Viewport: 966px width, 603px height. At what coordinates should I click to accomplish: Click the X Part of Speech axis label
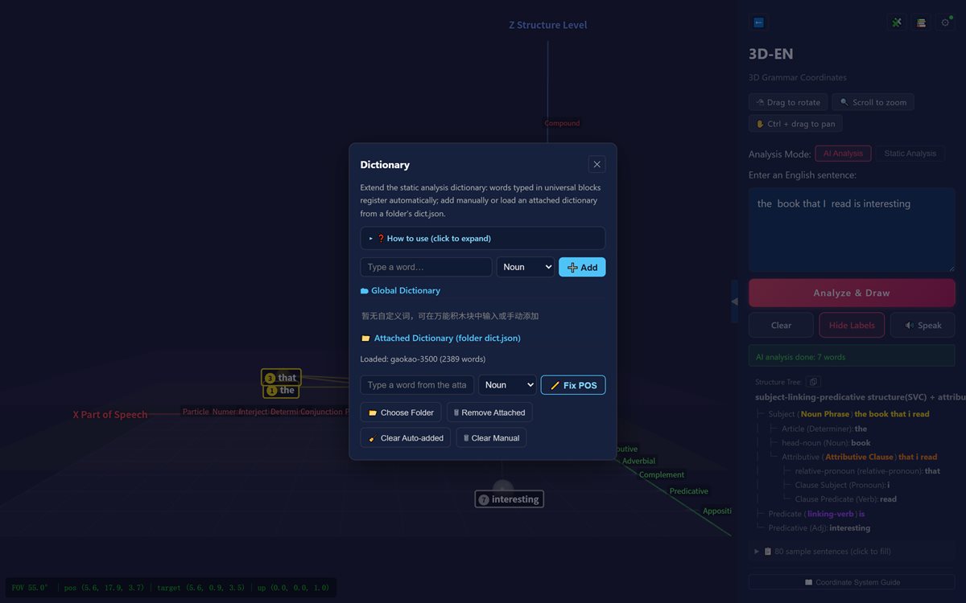tap(110, 415)
